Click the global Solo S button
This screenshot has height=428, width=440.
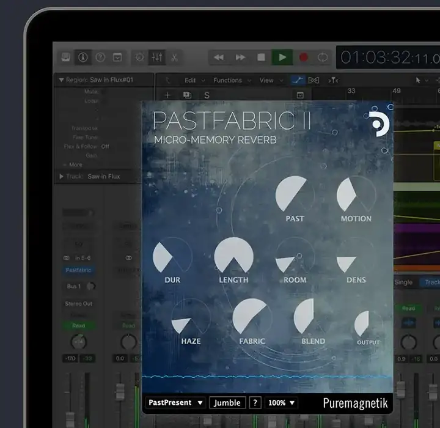(x=207, y=95)
